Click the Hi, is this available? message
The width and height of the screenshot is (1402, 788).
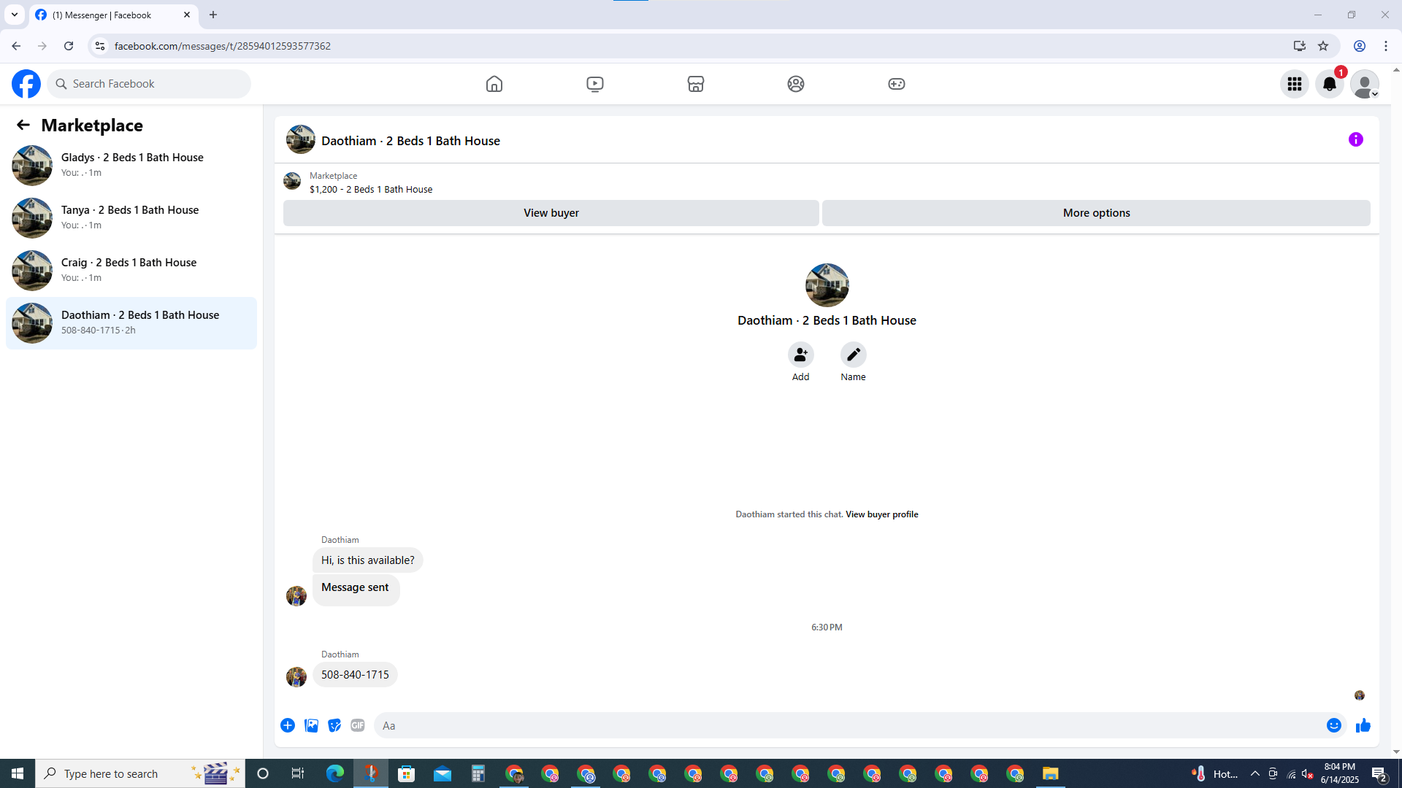coord(368,560)
